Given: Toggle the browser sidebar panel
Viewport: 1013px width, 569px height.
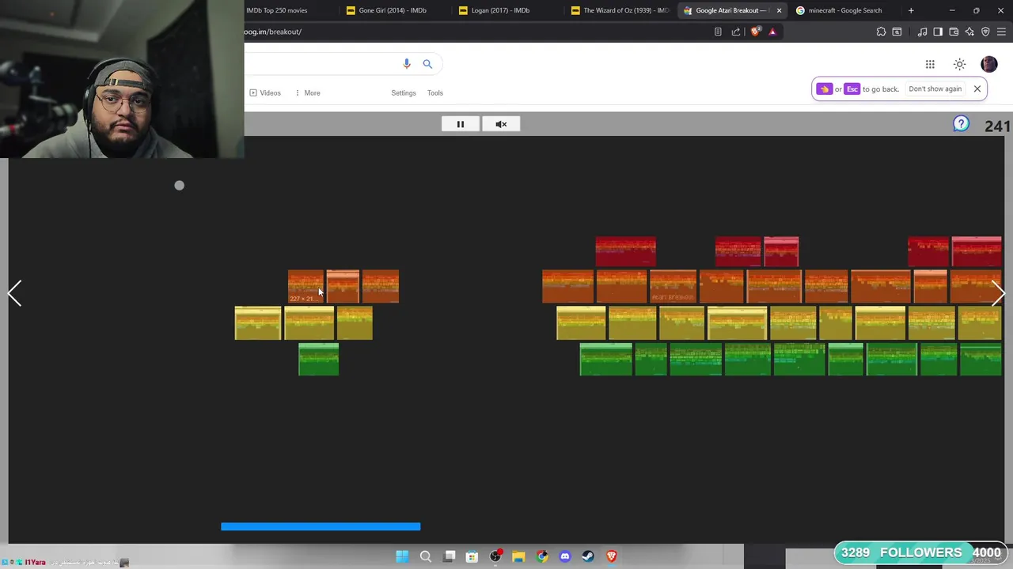Looking at the screenshot, I should pos(938,32).
